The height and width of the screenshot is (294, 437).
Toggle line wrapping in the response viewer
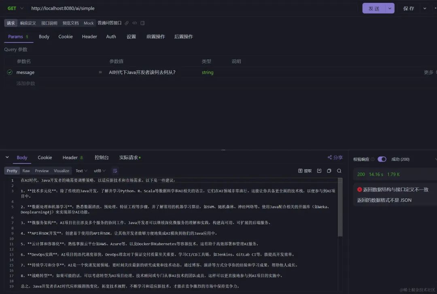click(x=115, y=170)
